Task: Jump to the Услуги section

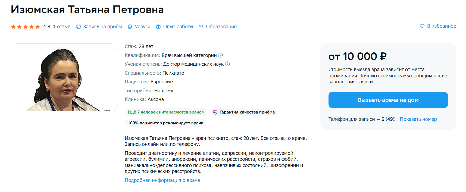Action: pyautogui.click(x=142, y=27)
